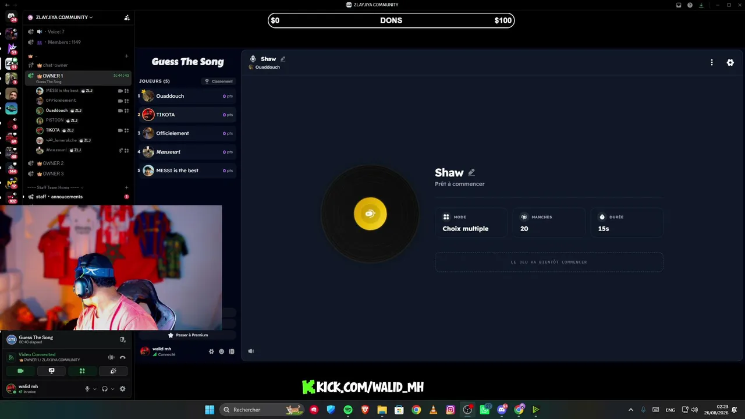This screenshot has height=419, width=745.
Task: Show hidden system tray icons
Action: 630,410
